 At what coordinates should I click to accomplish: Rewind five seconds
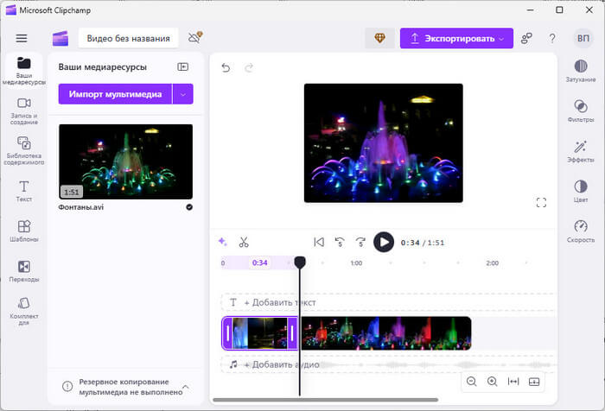340,242
